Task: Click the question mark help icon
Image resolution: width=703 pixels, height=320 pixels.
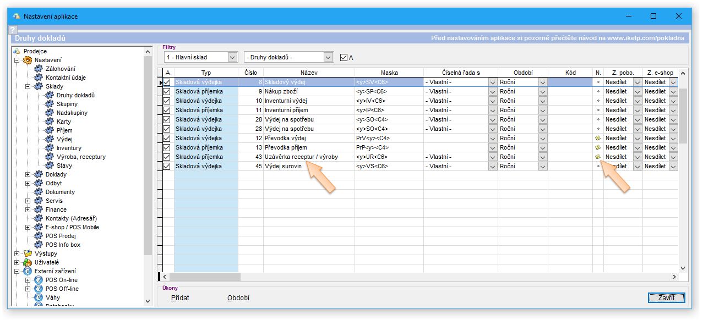Action: click(13, 30)
